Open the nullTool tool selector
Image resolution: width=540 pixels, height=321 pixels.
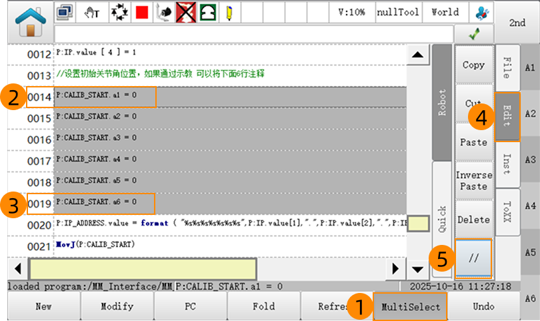(x=398, y=13)
